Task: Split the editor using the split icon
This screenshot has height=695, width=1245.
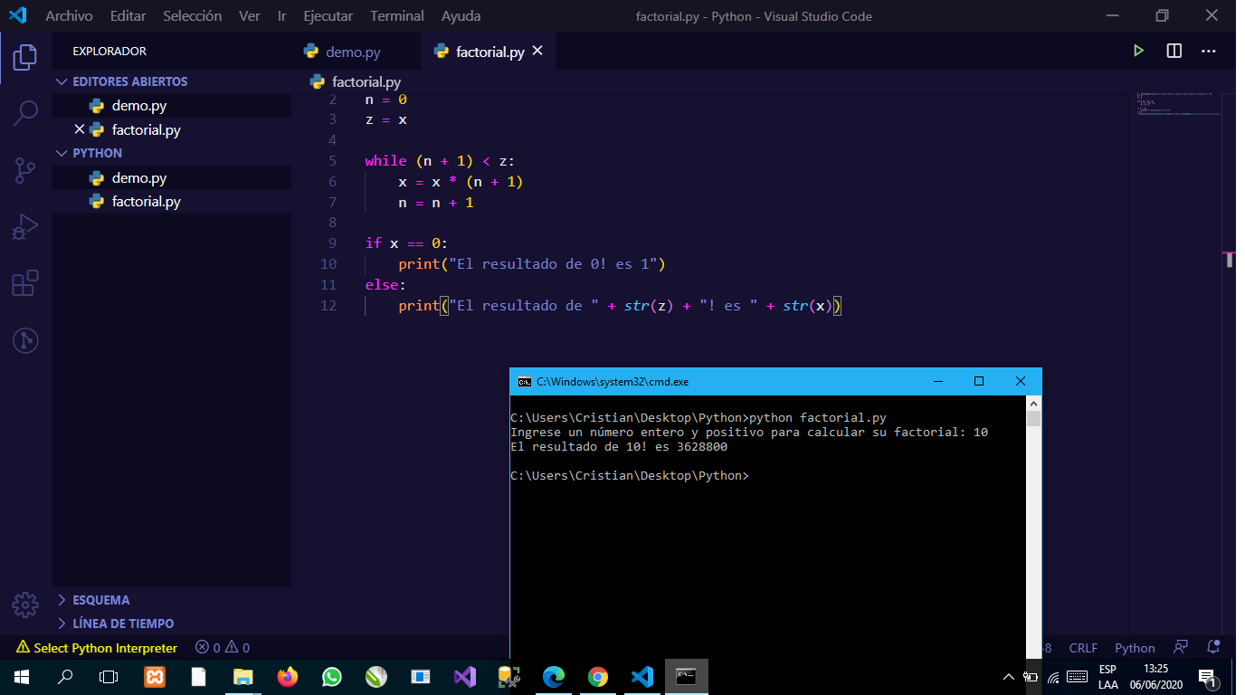Action: click(x=1174, y=51)
